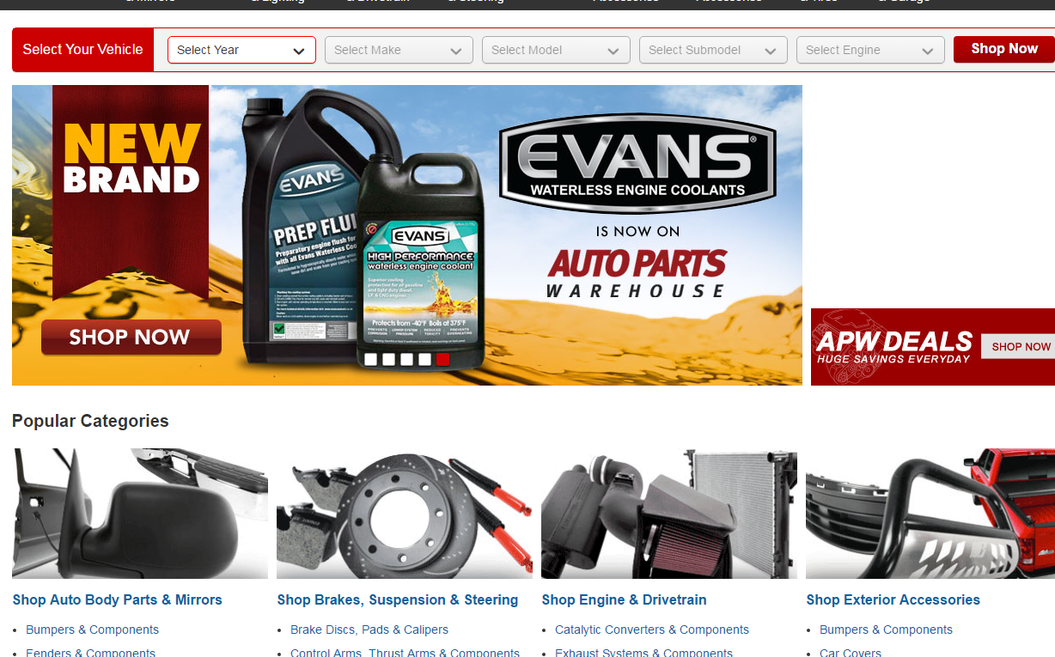Open the Select Make dropdown
Image resolution: width=1055 pixels, height=657 pixels.
[x=399, y=50]
